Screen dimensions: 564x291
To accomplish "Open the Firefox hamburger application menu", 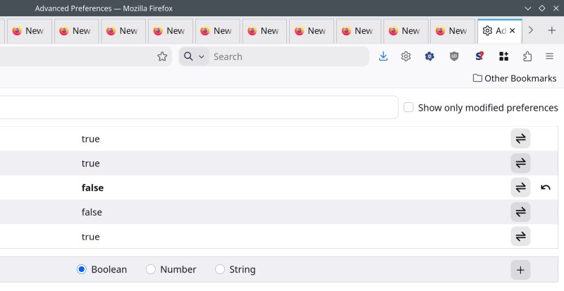I will click(x=549, y=56).
